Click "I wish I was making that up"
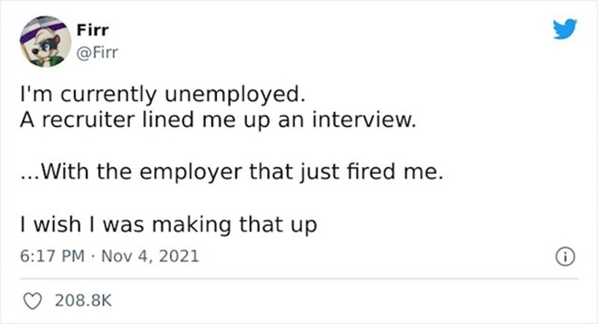This screenshot has width=598, height=324. pos(170,223)
